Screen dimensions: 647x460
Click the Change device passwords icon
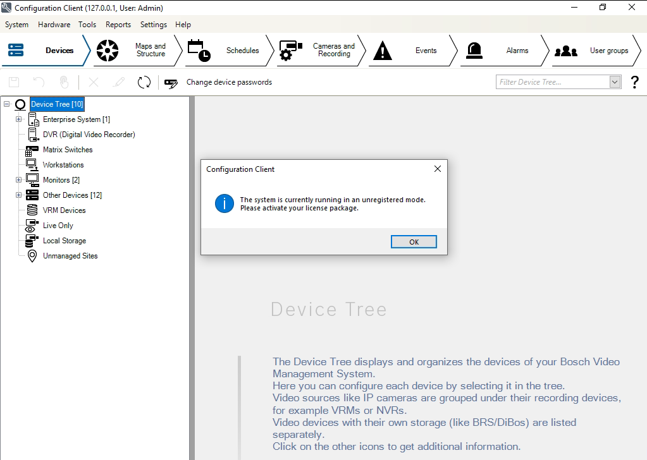pos(171,83)
